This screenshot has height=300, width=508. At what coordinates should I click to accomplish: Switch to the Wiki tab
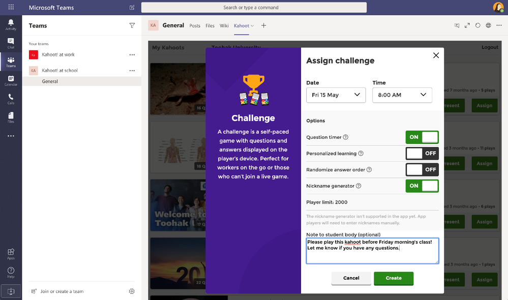click(224, 25)
